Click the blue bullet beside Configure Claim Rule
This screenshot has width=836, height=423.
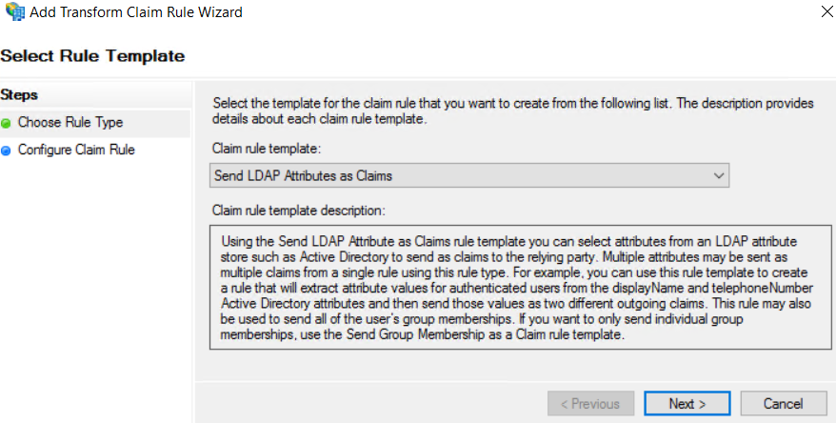[6, 151]
